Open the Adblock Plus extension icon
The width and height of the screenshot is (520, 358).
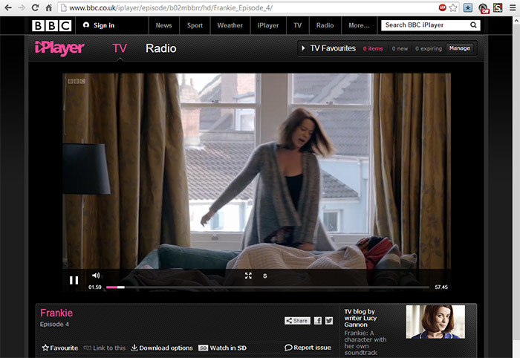tap(442, 7)
